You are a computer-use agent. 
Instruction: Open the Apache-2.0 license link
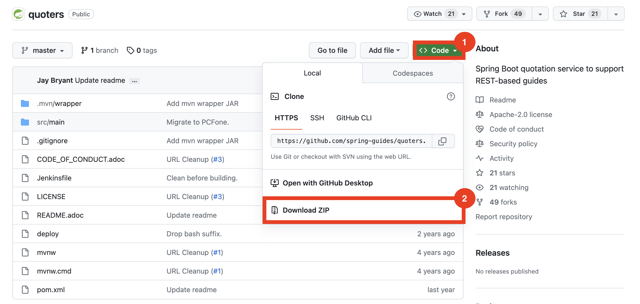click(x=520, y=115)
